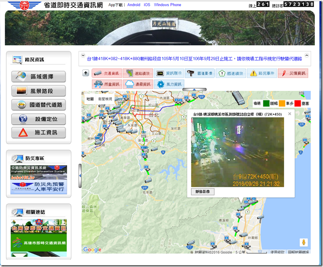Screen dimensions: 323x267
Task: Open the 設備定位 sidebar button
Action: tap(39, 119)
